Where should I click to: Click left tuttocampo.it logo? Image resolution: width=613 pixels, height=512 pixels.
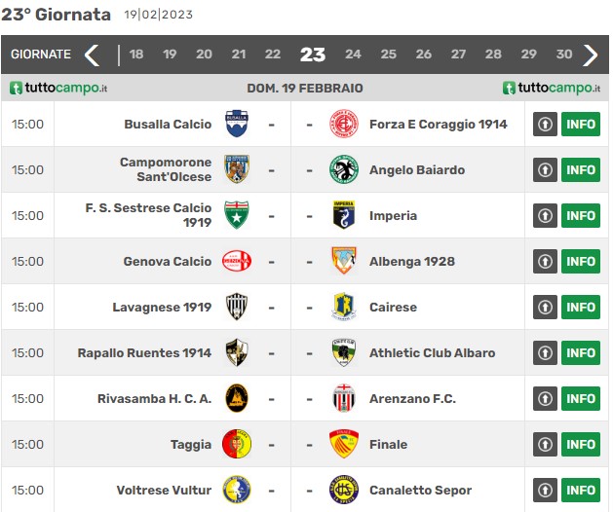[x=58, y=88]
